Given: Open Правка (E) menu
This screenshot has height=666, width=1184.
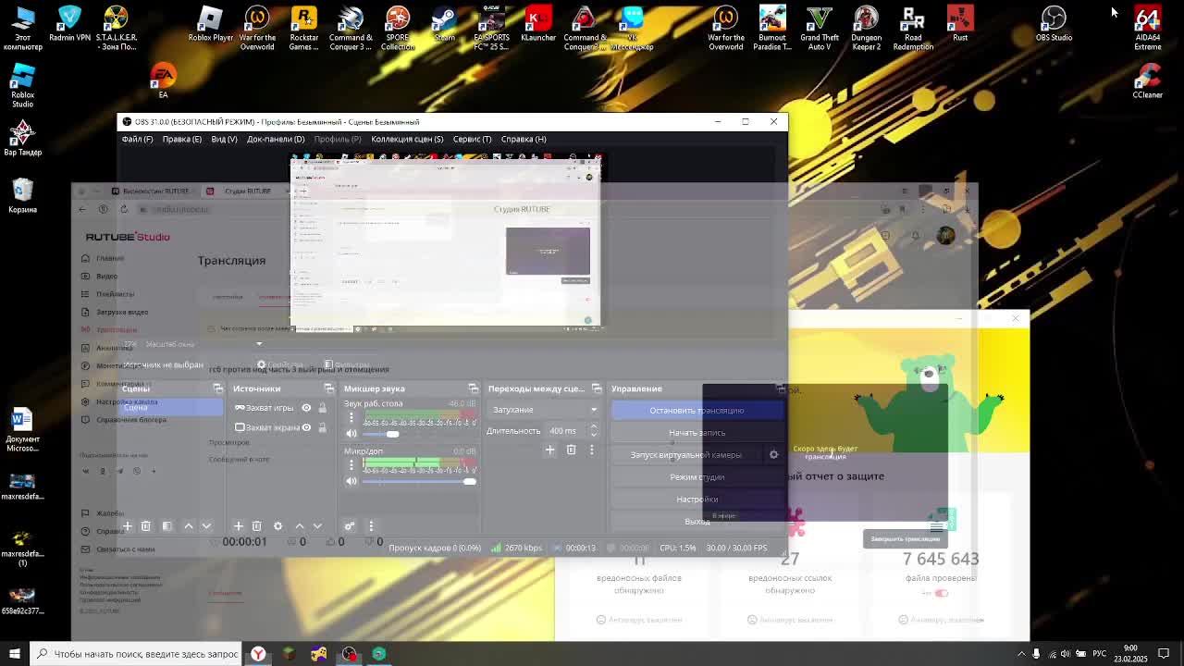Looking at the screenshot, I should (182, 139).
